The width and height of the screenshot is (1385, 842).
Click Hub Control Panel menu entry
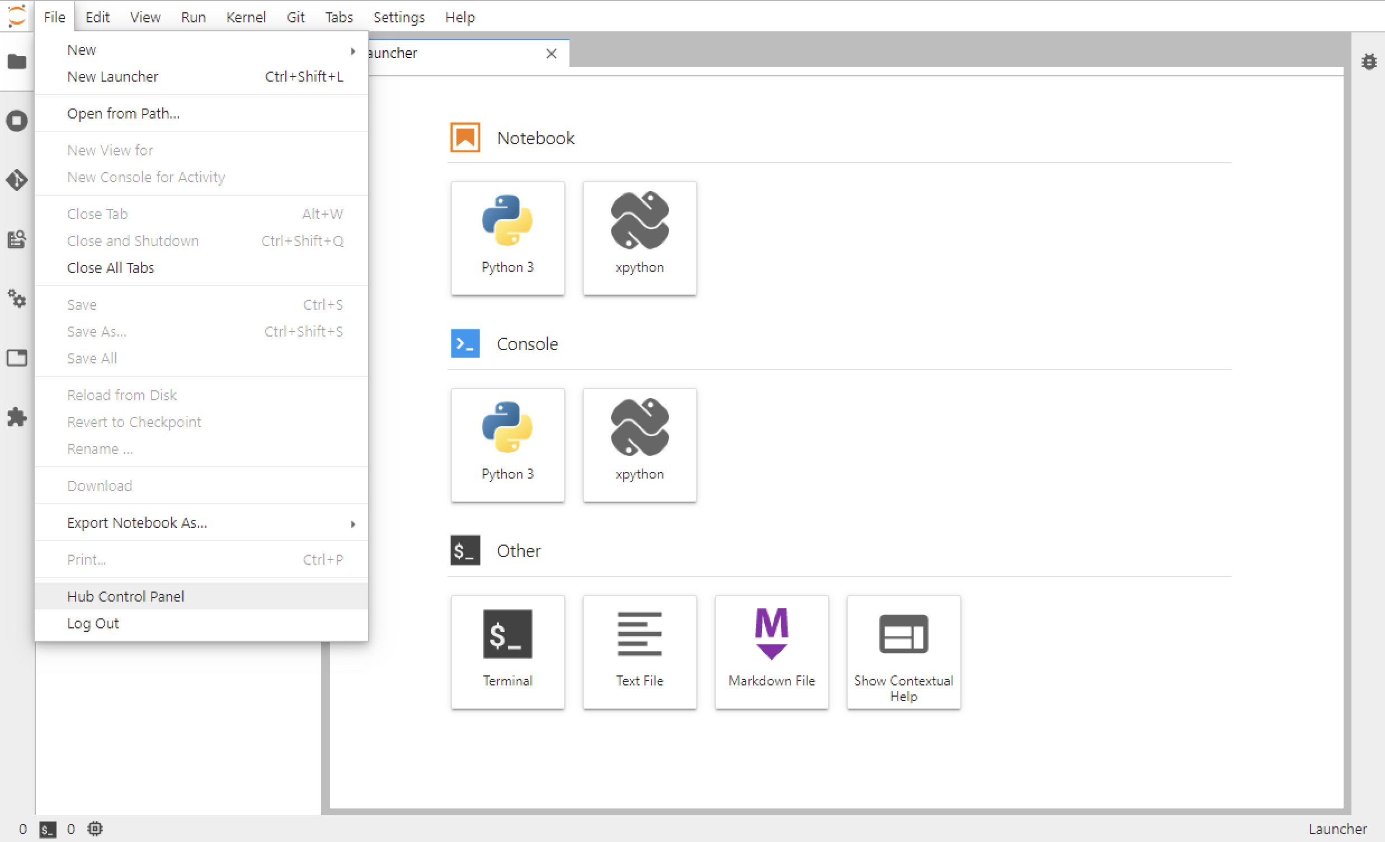[x=126, y=597]
